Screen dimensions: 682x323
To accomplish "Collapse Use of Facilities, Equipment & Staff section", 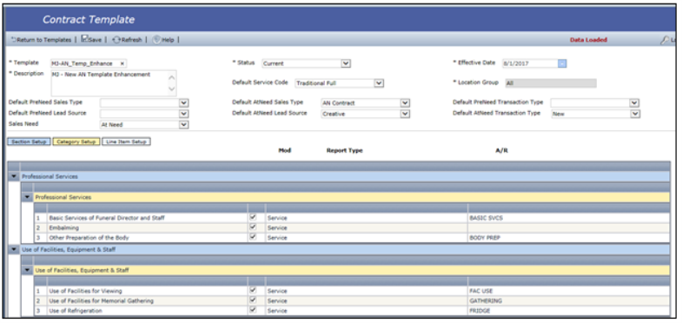I will pyautogui.click(x=15, y=249).
